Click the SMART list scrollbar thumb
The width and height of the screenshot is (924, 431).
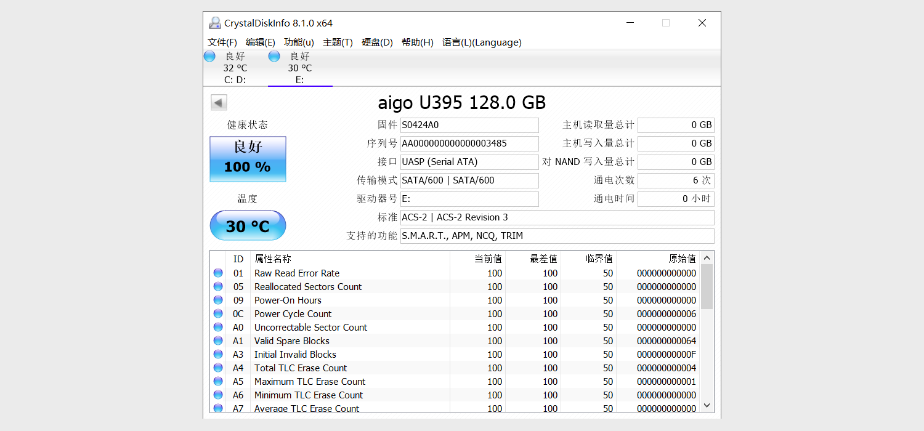(x=707, y=286)
